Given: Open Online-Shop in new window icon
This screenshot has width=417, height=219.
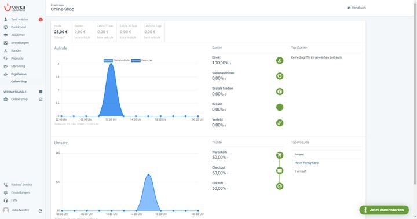Looking at the screenshot, I should pyautogui.click(x=41, y=99).
